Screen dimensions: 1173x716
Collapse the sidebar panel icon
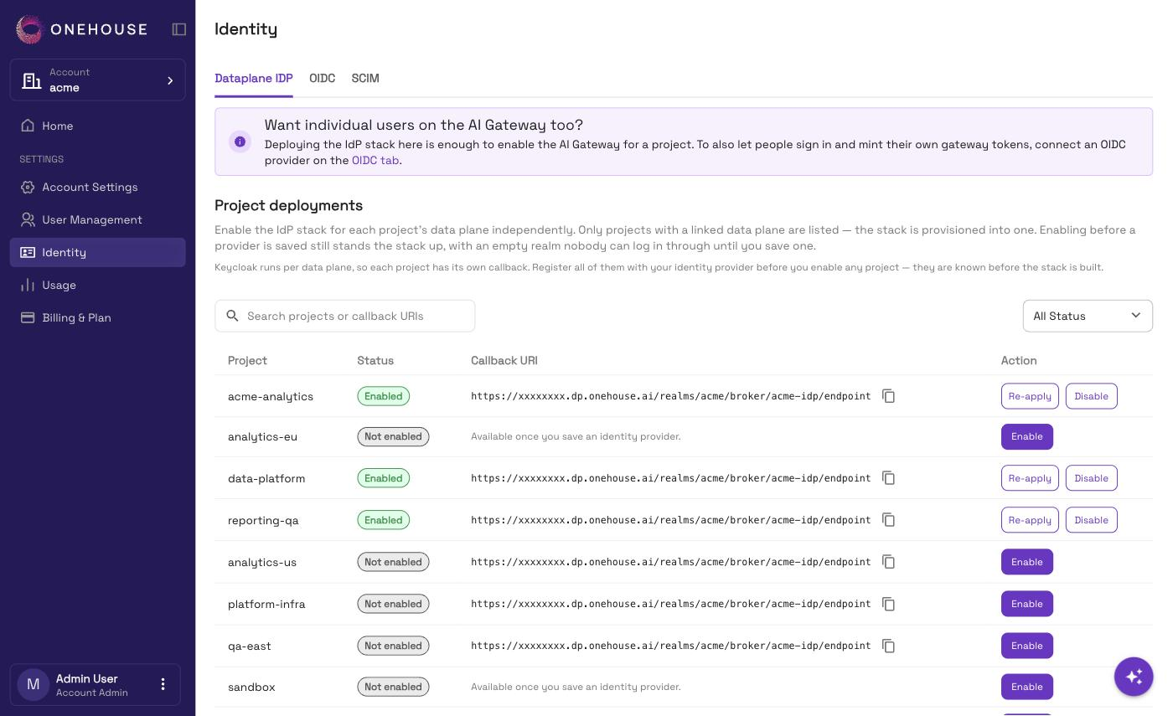click(179, 29)
